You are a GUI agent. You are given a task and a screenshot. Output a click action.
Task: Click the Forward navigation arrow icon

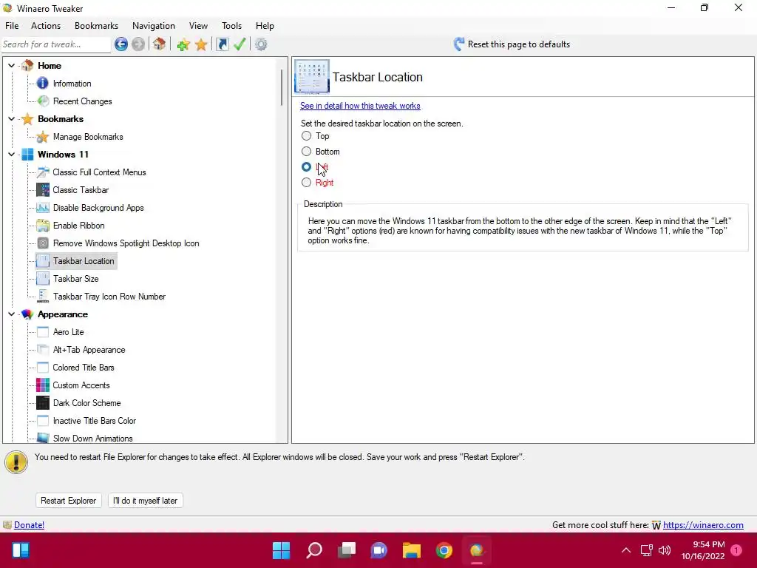tap(138, 44)
